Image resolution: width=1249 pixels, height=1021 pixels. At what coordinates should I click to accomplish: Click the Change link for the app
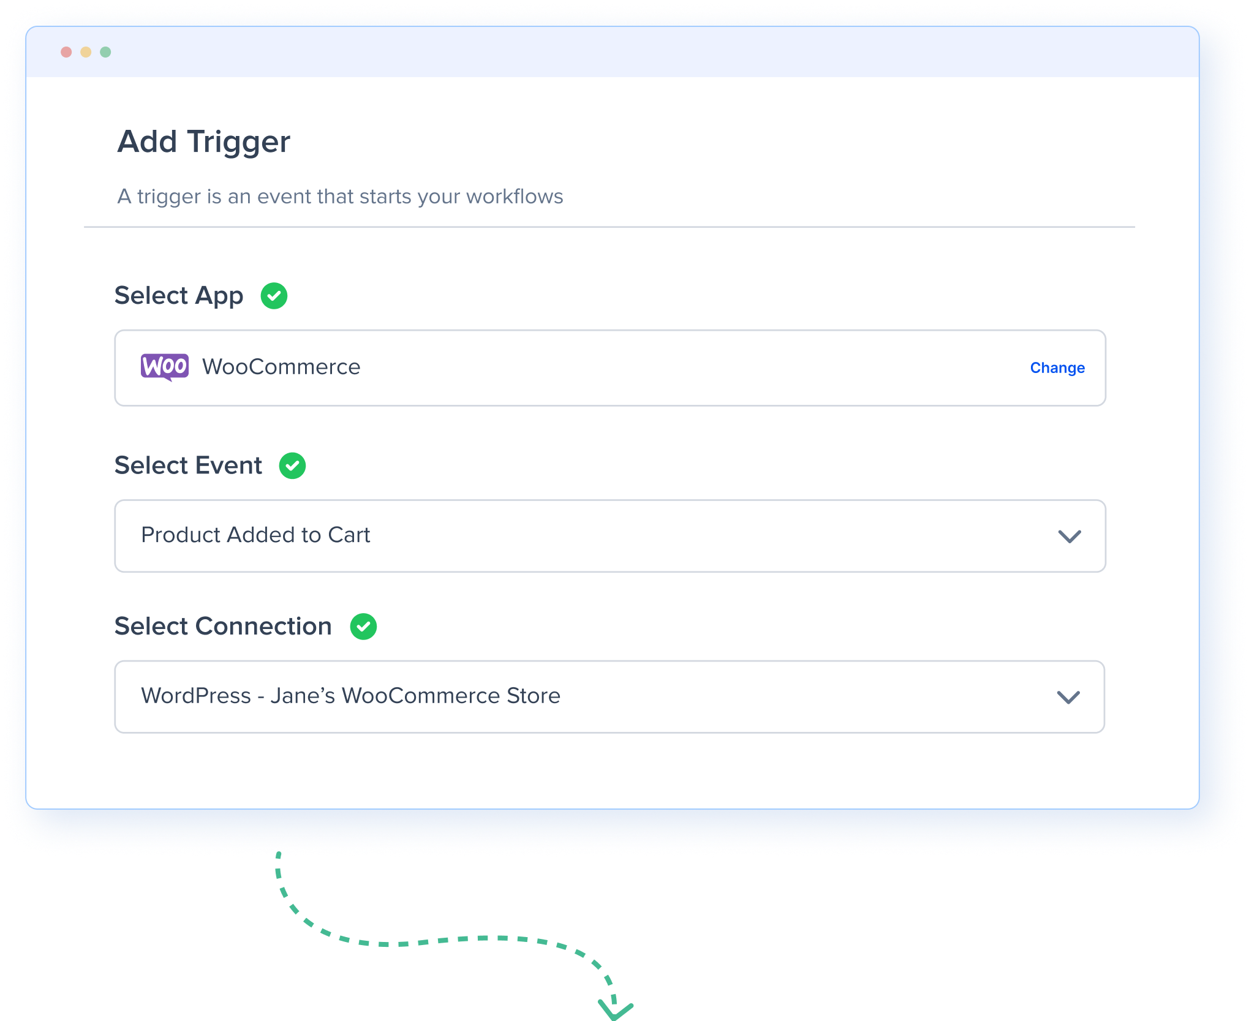click(1057, 368)
